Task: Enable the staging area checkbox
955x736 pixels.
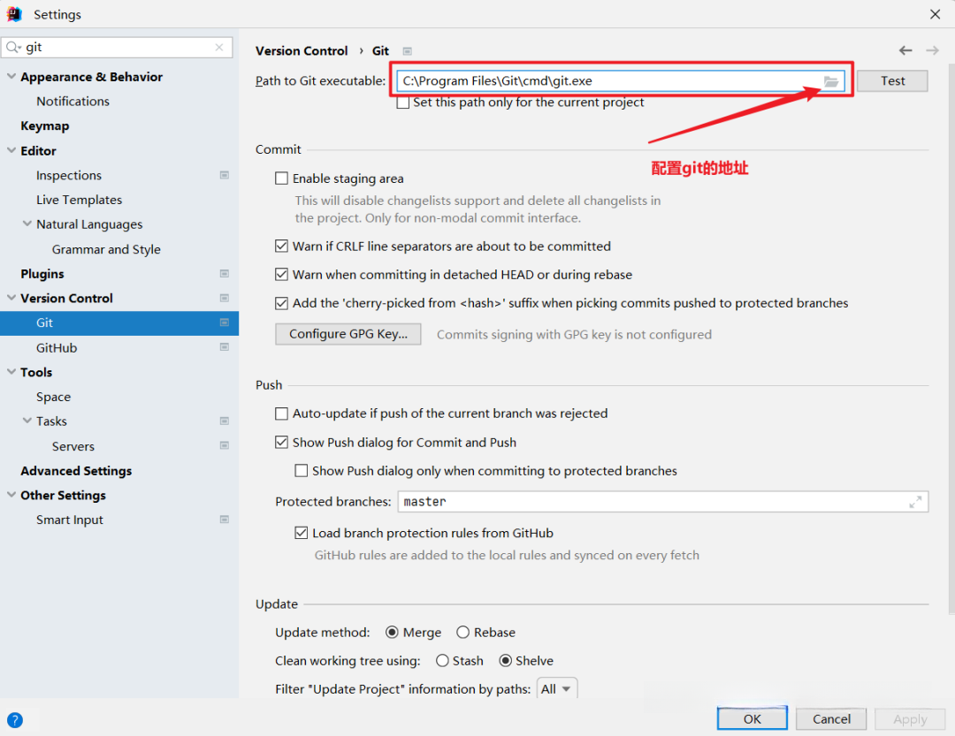Action: (281, 178)
